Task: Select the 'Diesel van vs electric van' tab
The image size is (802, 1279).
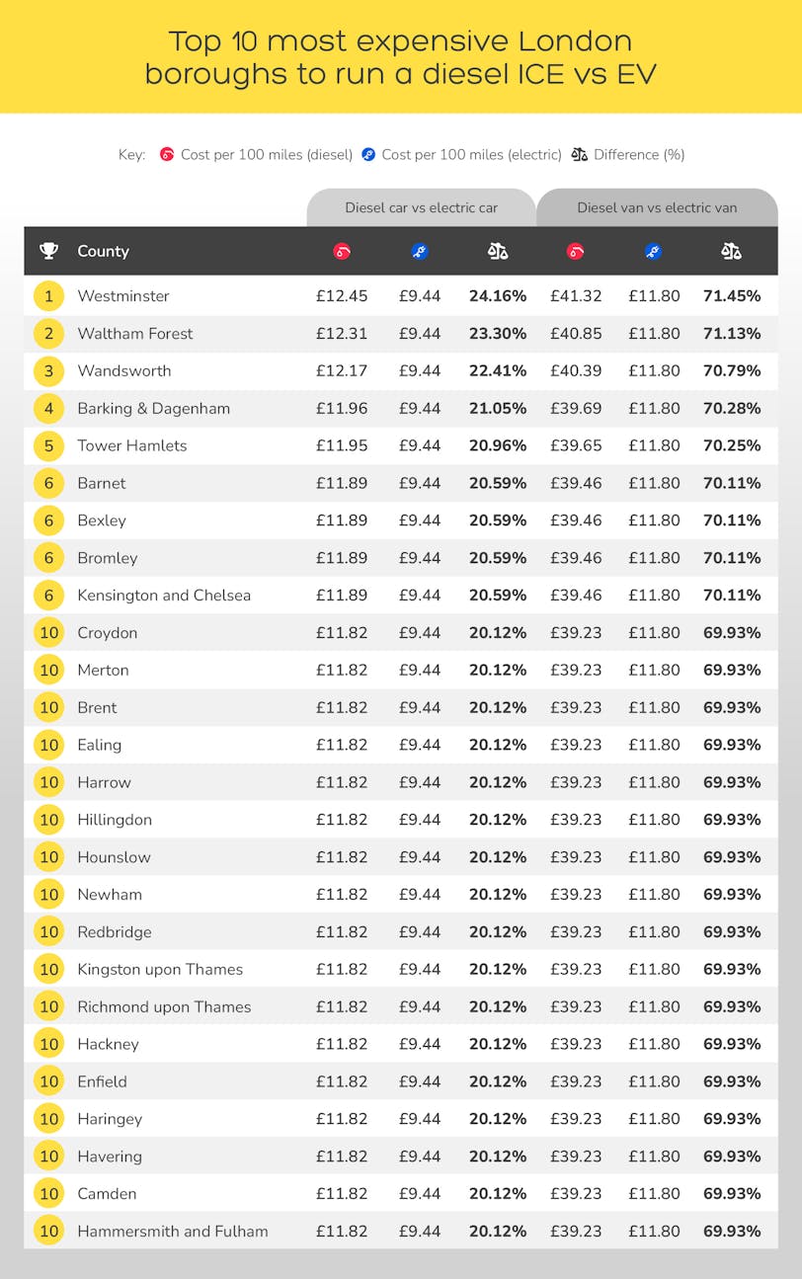Action: coord(657,207)
